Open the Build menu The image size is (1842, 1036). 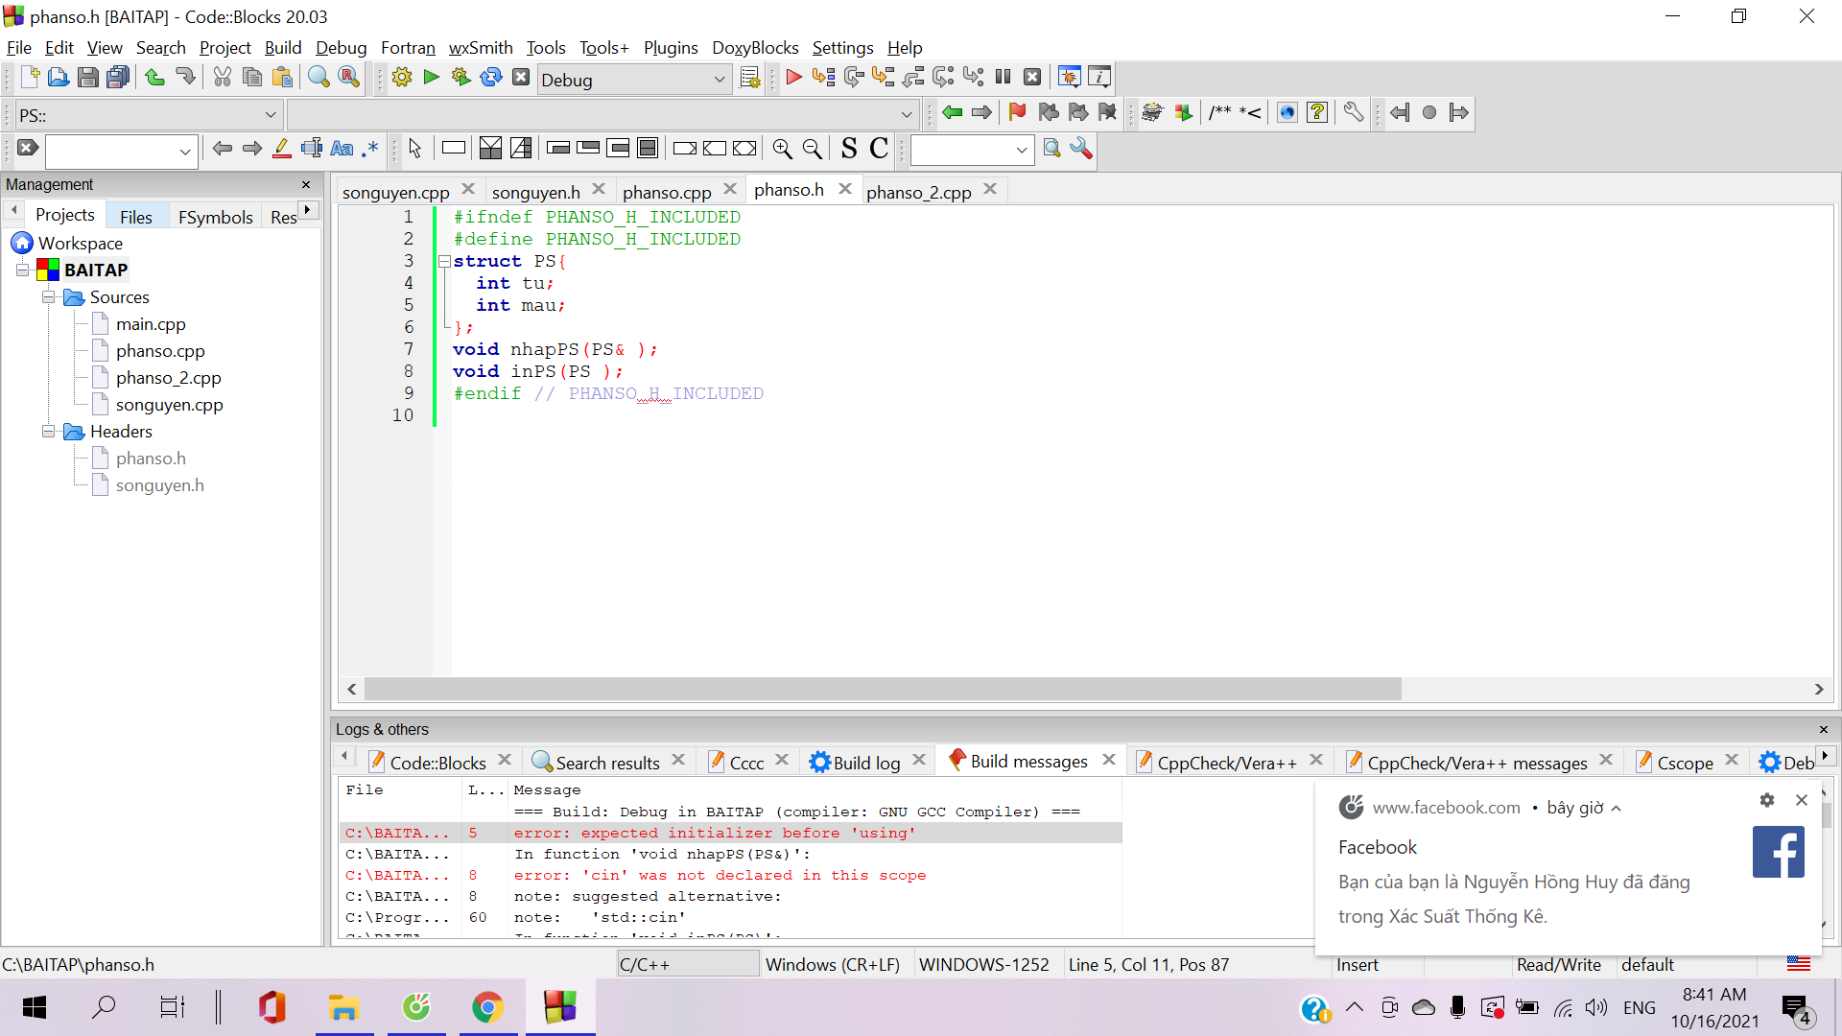tap(282, 48)
